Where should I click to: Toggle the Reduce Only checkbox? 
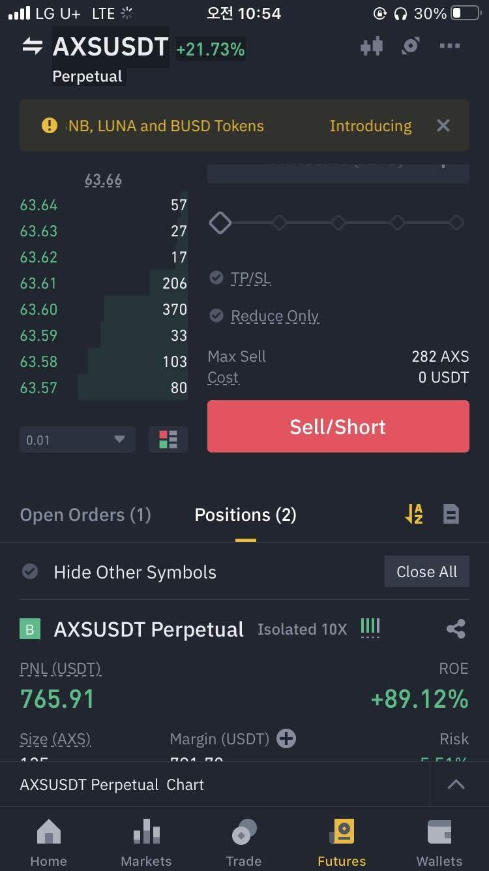tap(216, 316)
